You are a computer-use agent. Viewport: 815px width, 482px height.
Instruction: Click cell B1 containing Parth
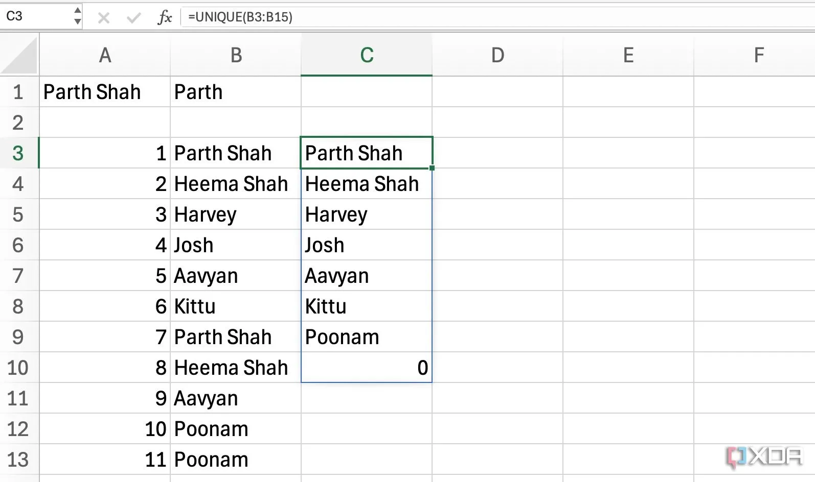[236, 92]
